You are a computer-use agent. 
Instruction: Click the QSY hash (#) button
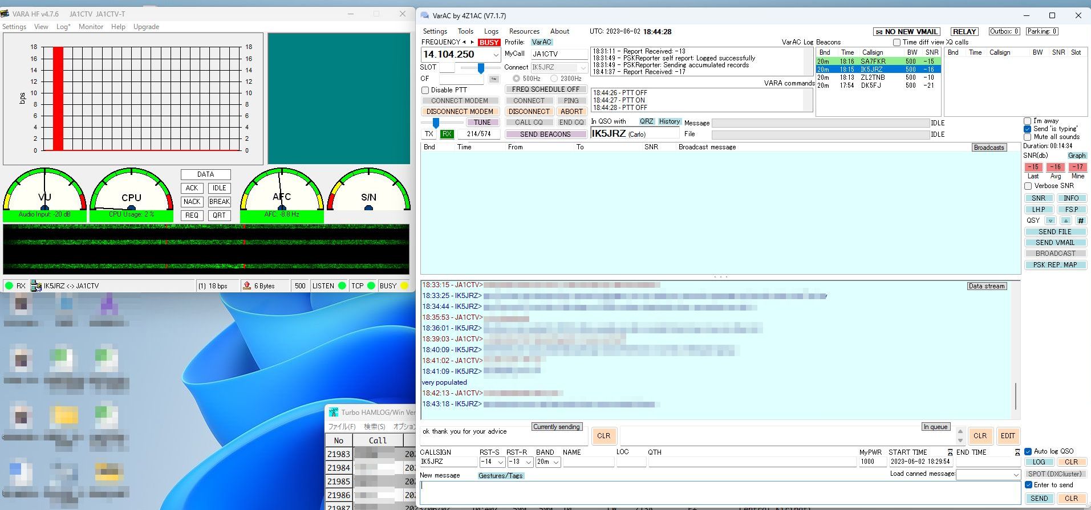1080,221
